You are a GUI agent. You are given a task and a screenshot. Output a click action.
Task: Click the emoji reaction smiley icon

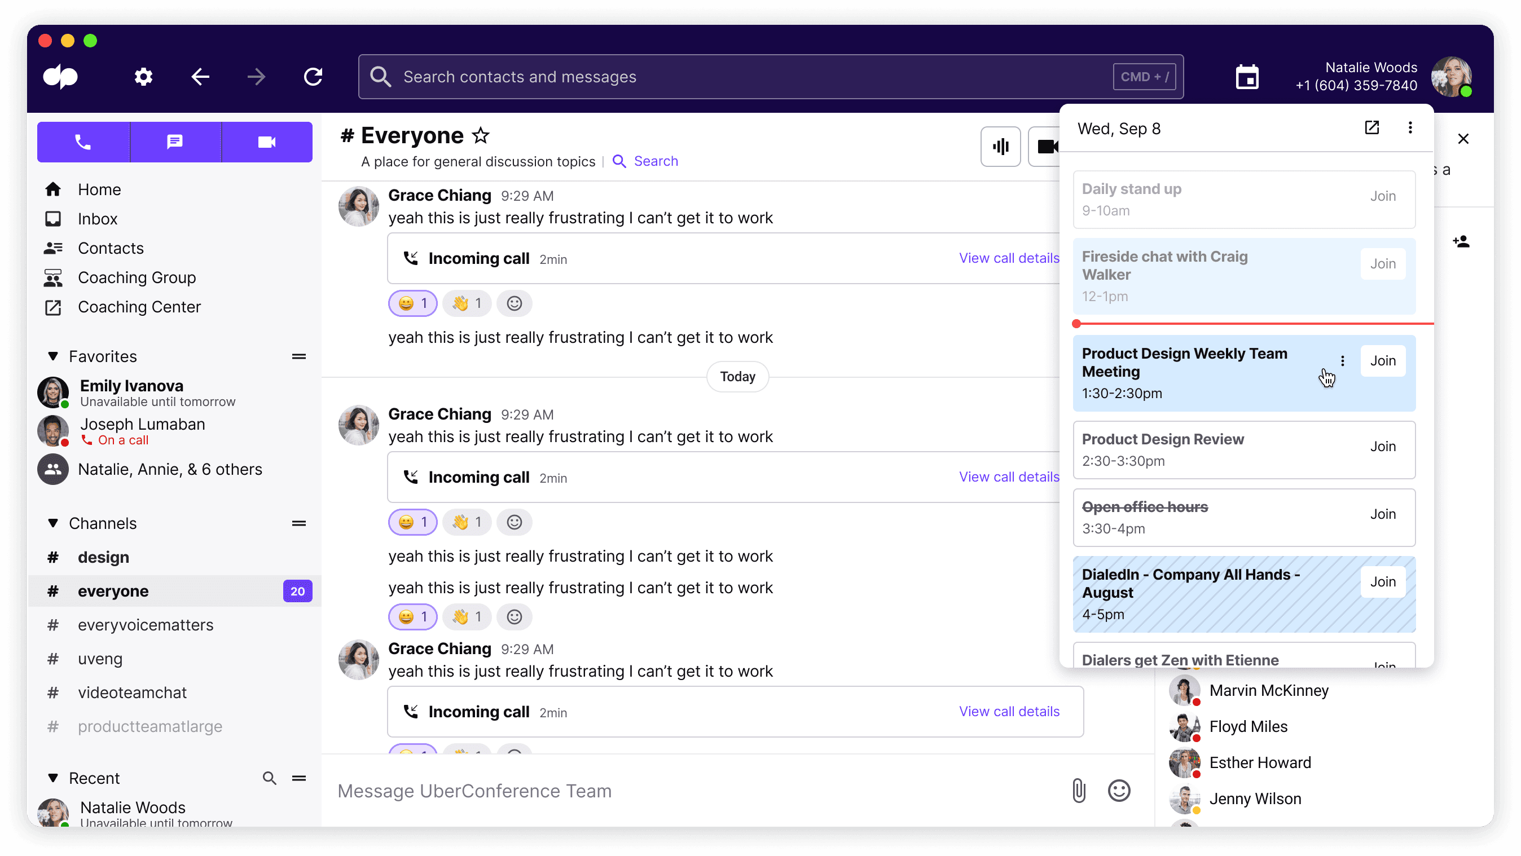[x=514, y=303]
